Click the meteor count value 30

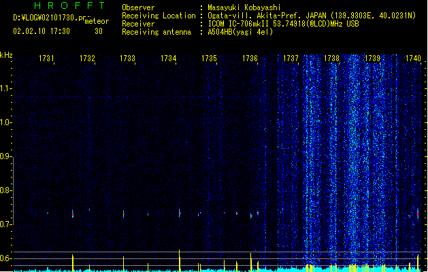tap(99, 31)
